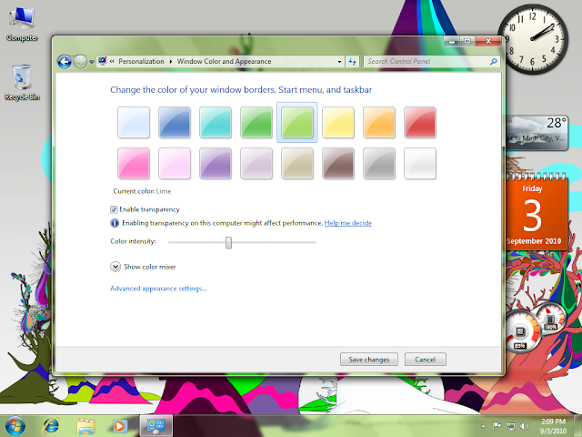This screenshot has height=437, width=582.
Task: Click the control panel icon in address bar
Action: coord(103,61)
